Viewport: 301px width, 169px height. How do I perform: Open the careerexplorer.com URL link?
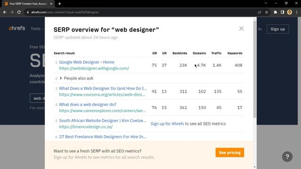[103, 111]
